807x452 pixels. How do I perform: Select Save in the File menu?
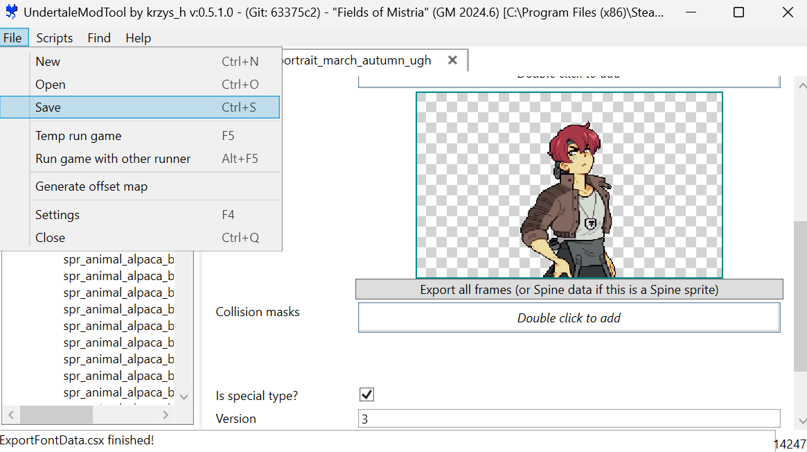tap(140, 107)
